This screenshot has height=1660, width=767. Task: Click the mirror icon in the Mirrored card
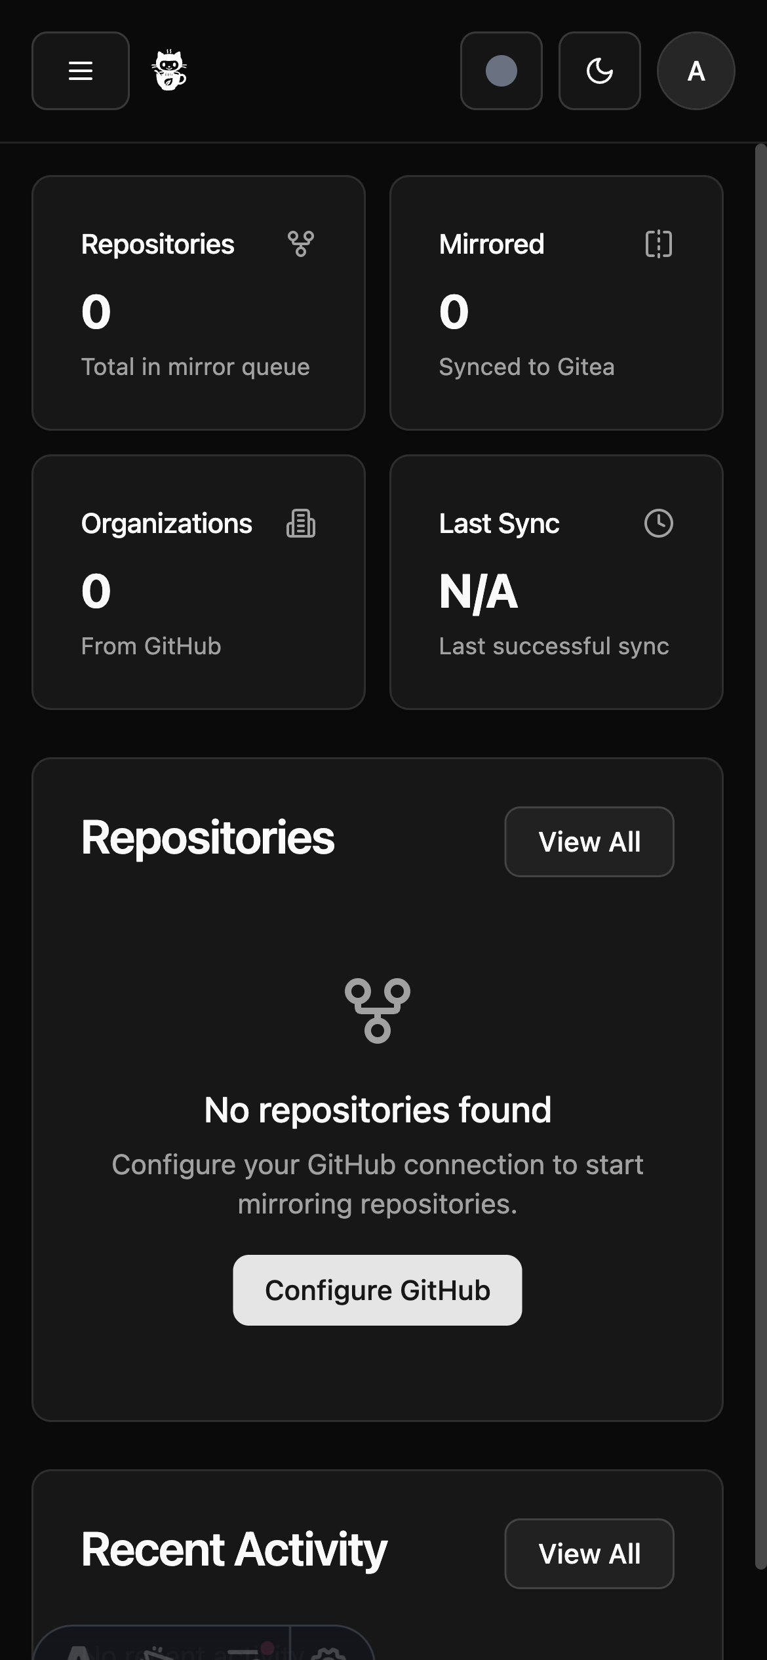coord(659,244)
